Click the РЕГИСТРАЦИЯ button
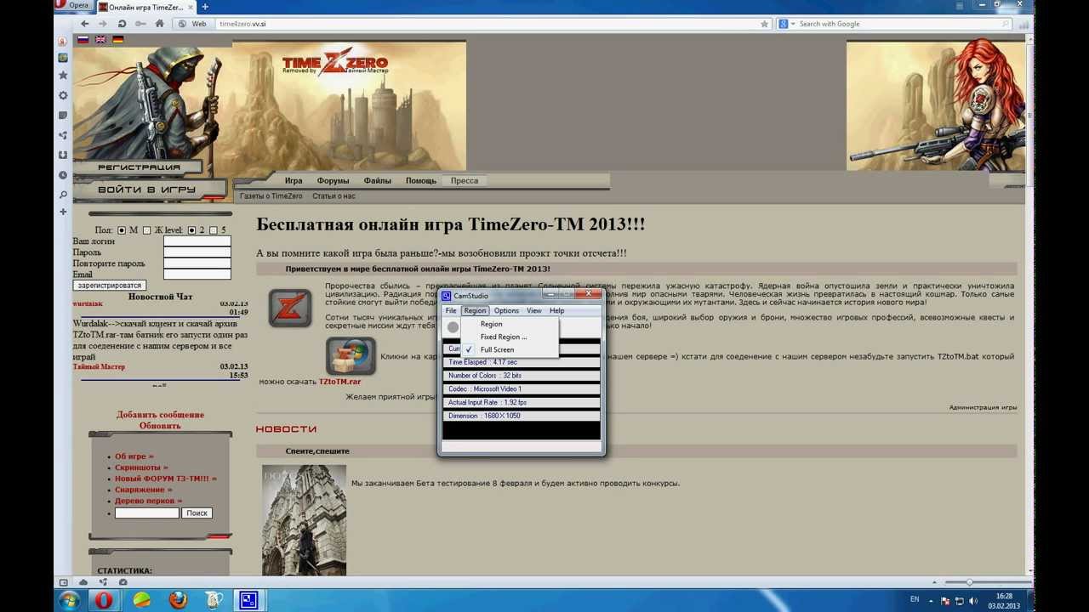The width and height of the screenshot is (1089, 612). click(139, 167)
